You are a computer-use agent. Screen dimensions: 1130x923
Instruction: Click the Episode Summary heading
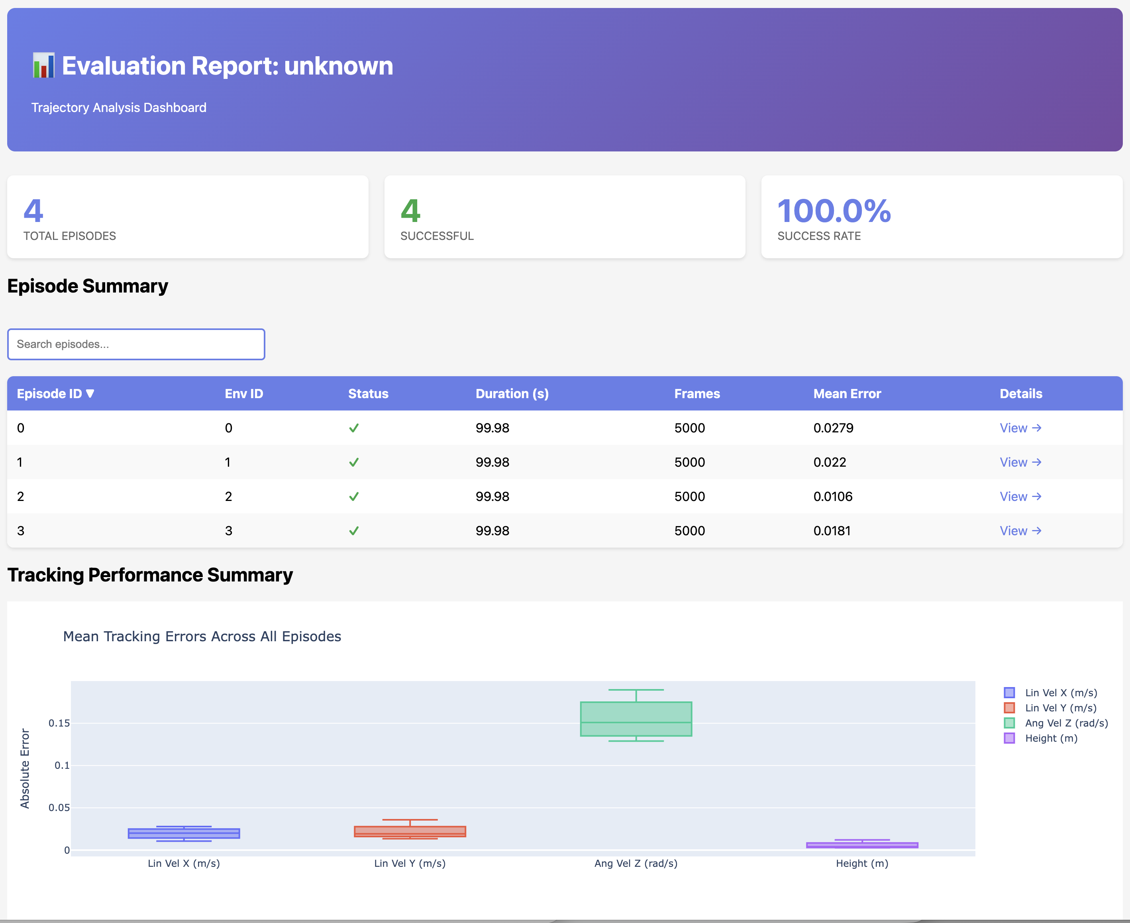tap(88, 286)
